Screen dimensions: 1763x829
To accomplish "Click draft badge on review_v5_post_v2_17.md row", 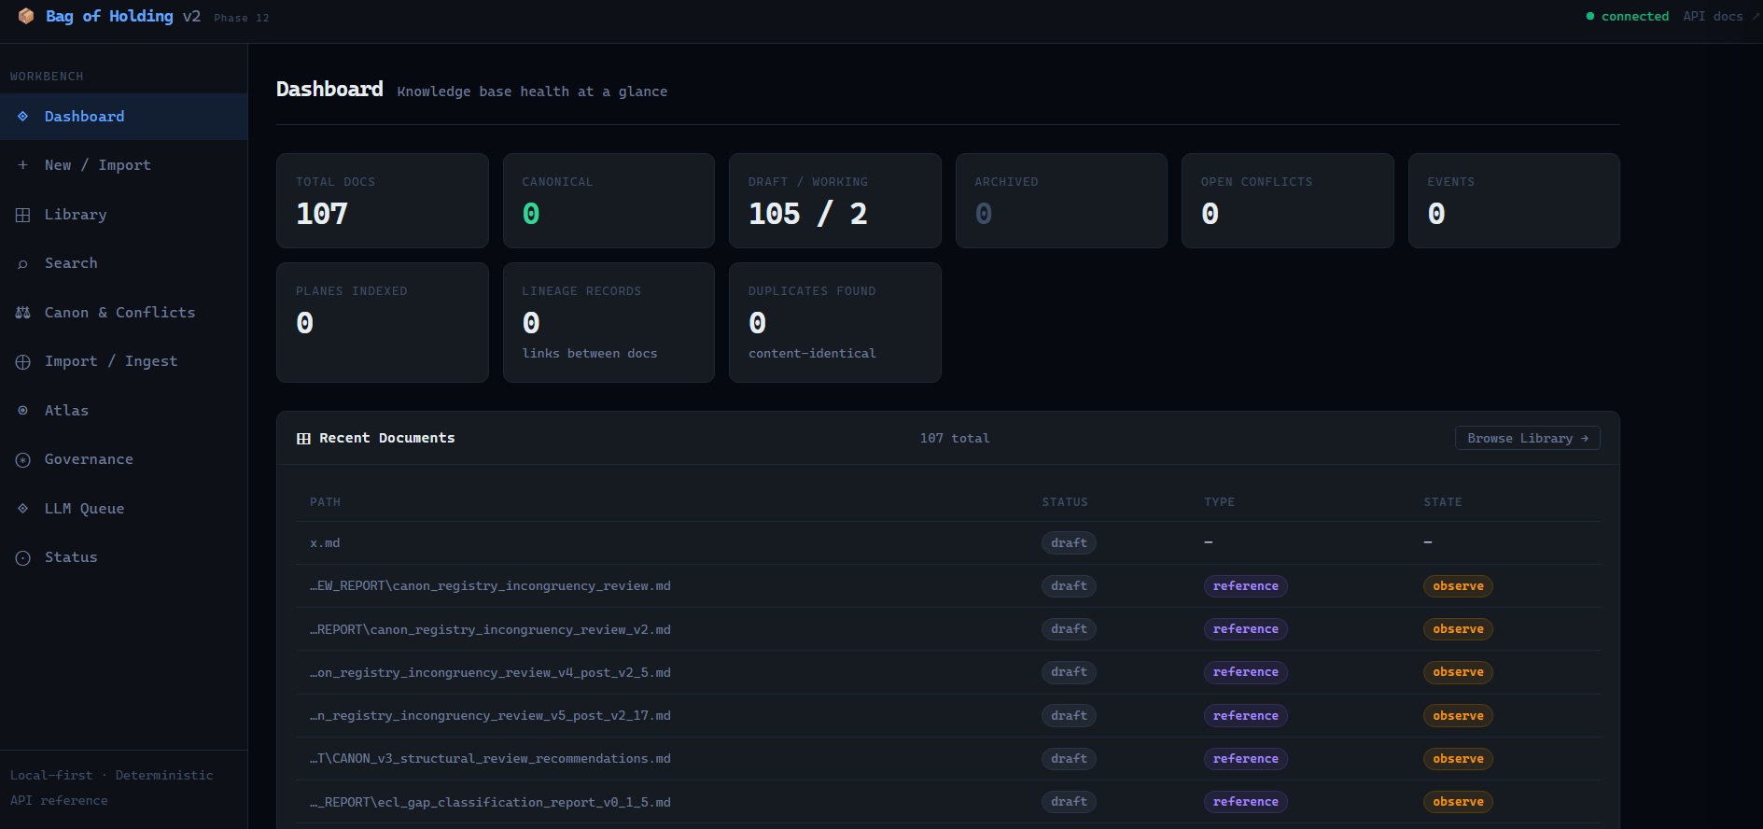I will [x=1069, y=716].
